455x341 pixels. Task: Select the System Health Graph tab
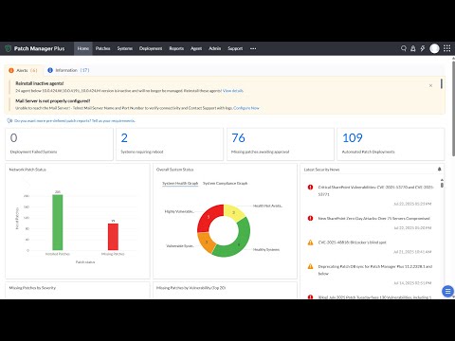[x=180, y=183]
